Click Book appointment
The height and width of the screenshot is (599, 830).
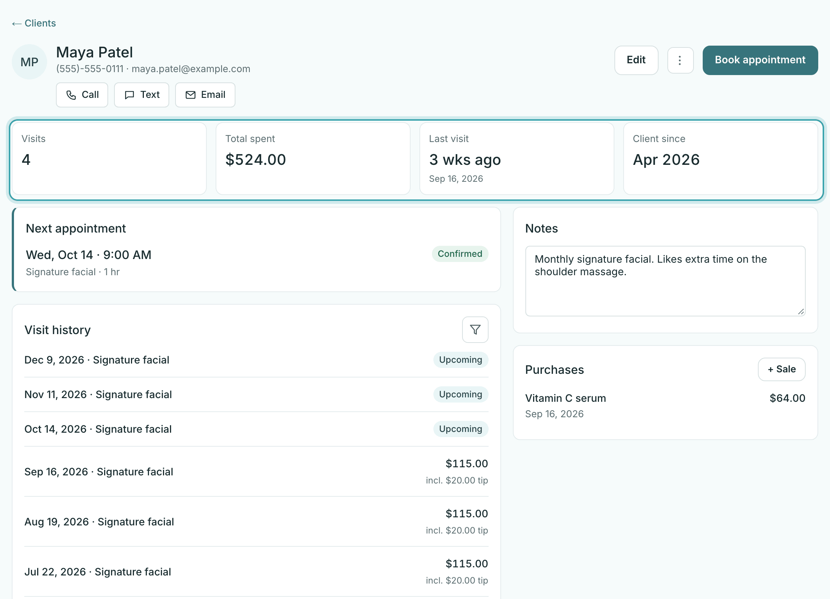click(x=760, y=60)
